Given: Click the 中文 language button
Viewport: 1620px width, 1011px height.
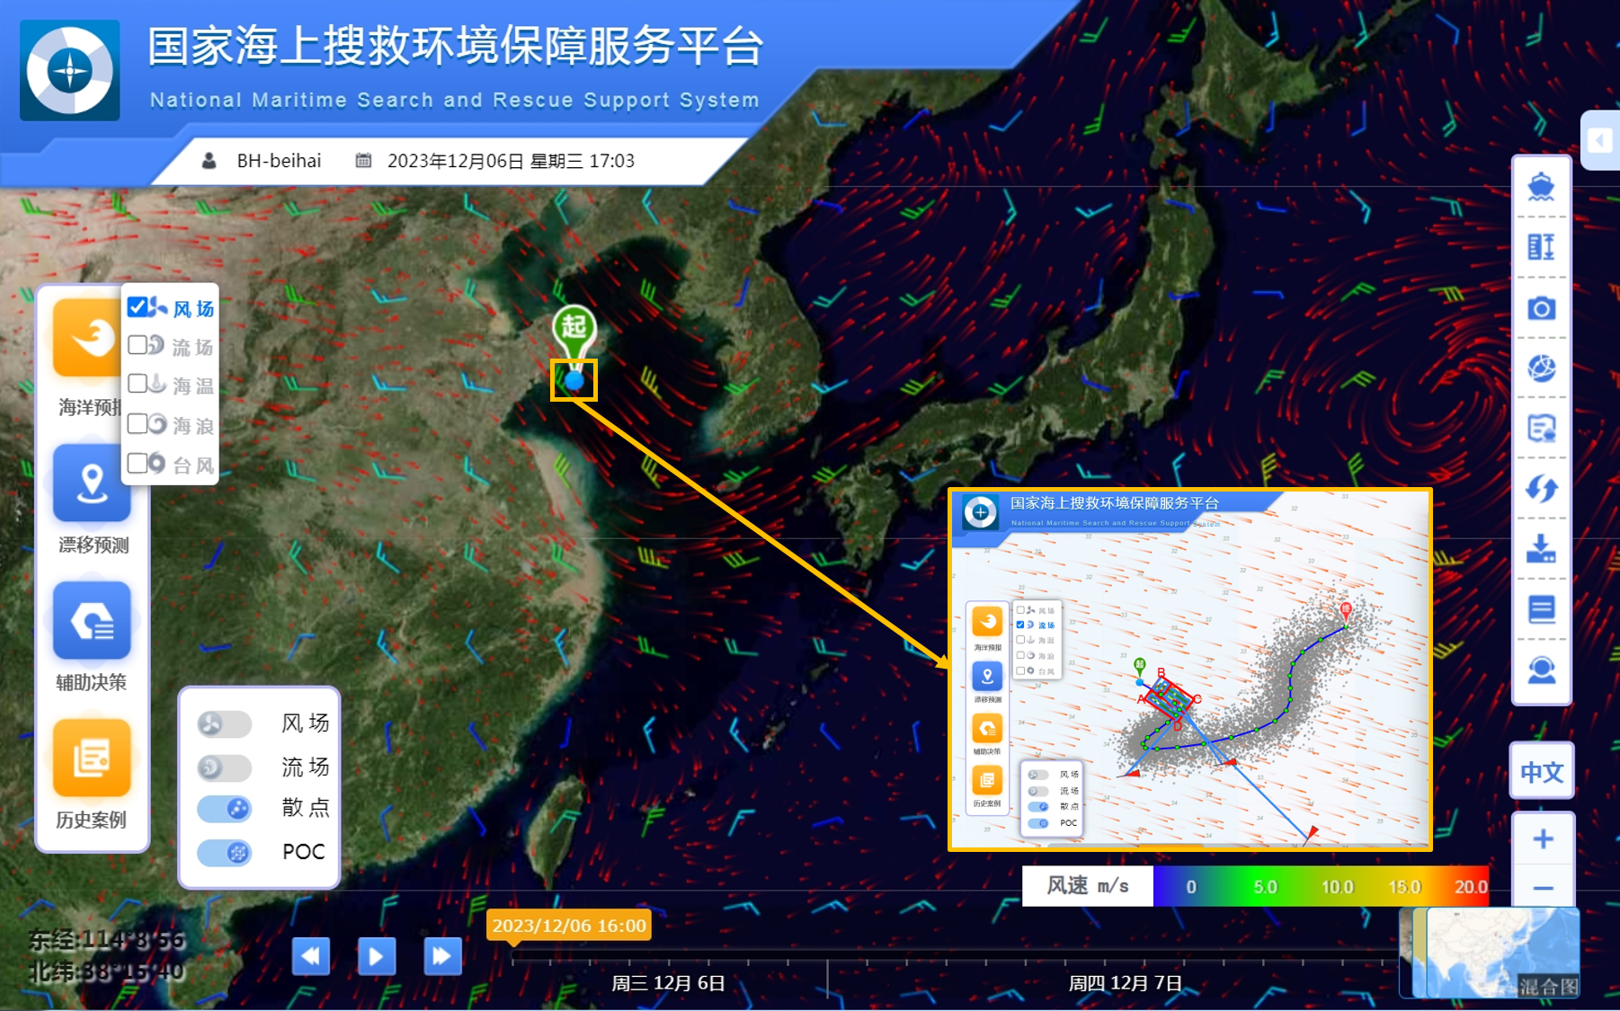Looking at the screenshot, I should coord(1542,772).
